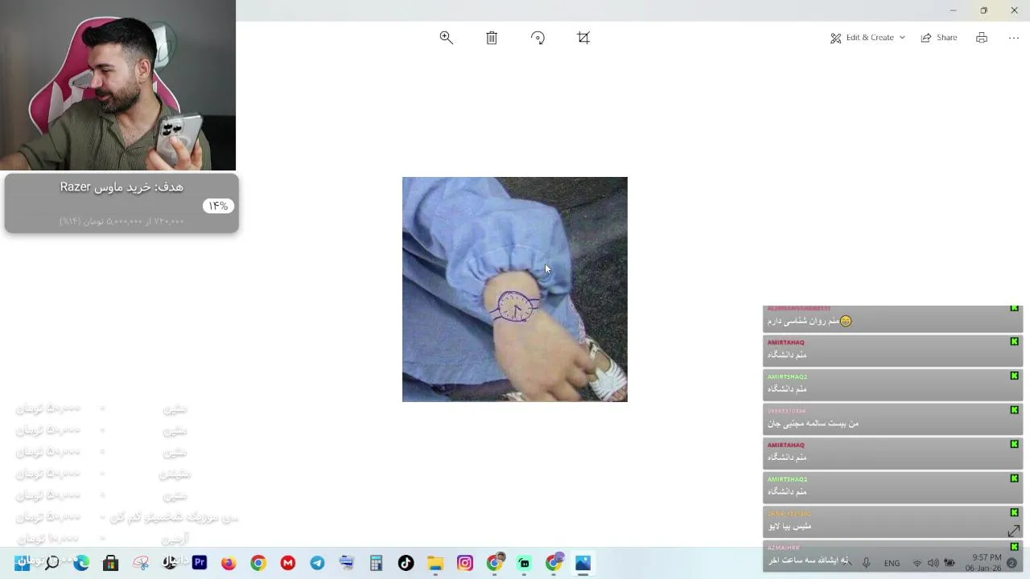The image size is (1030, 579).
Task: Open Microsoft Store from taskbar
Action: (111, 563)
